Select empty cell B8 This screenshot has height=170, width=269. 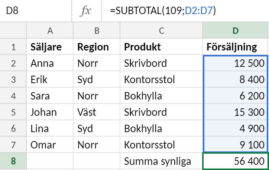coord(97,161)
